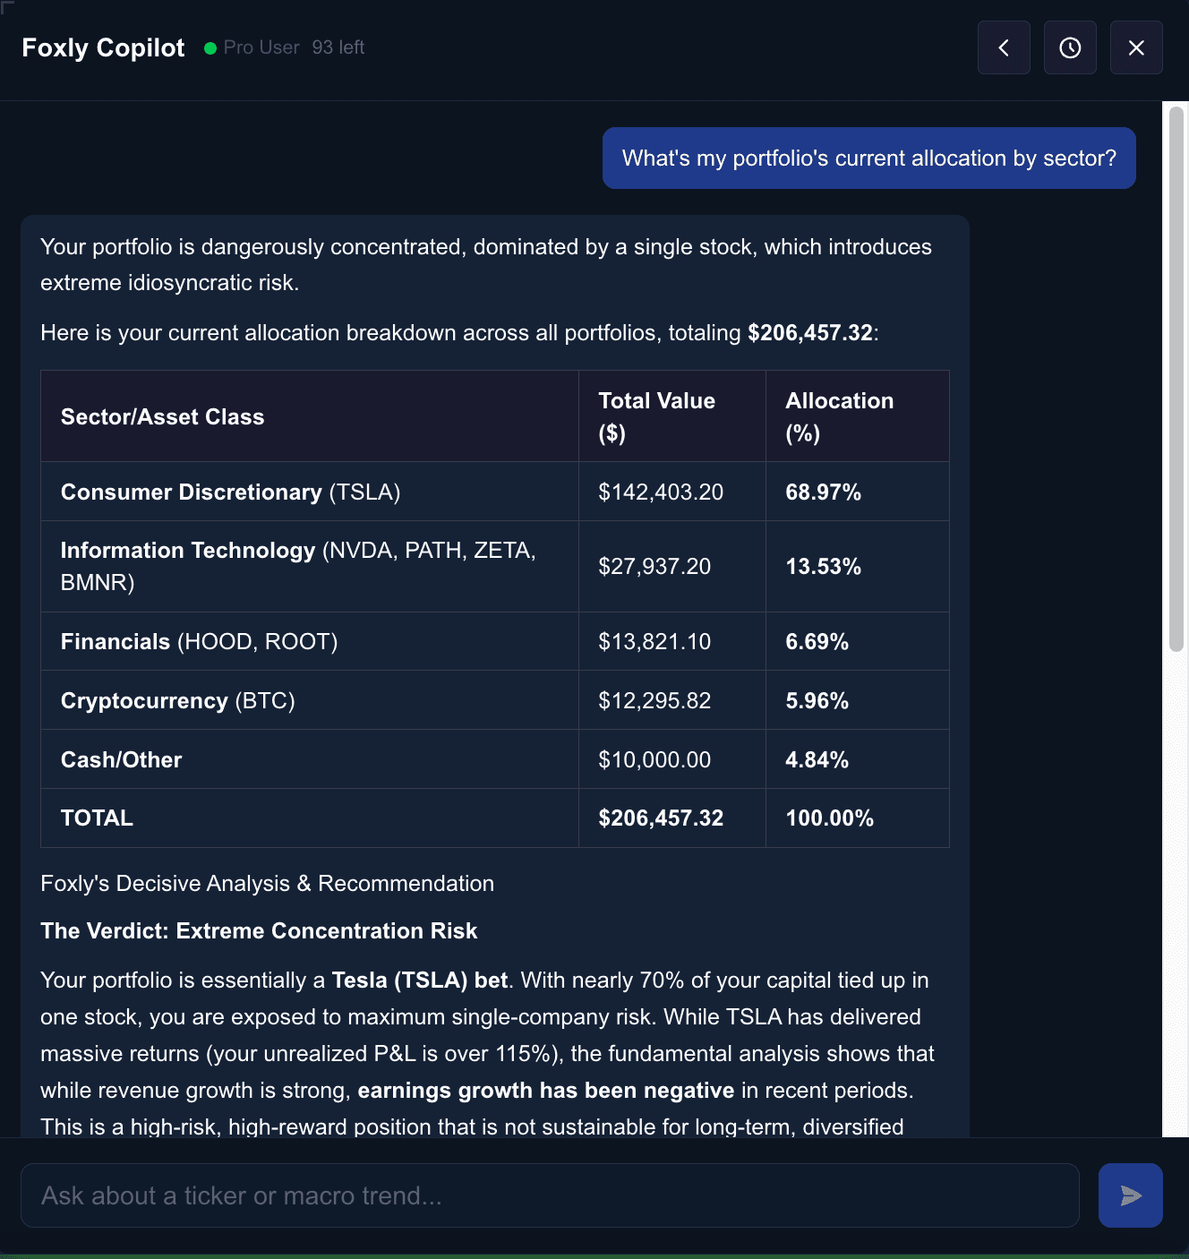
Task: Click the X dismiss icon top right
Action: pyautogui.click(x=1135, y=47)
